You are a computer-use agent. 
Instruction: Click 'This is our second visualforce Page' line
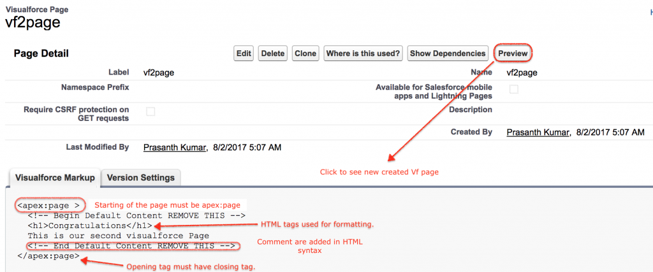(x=119, y=236)
